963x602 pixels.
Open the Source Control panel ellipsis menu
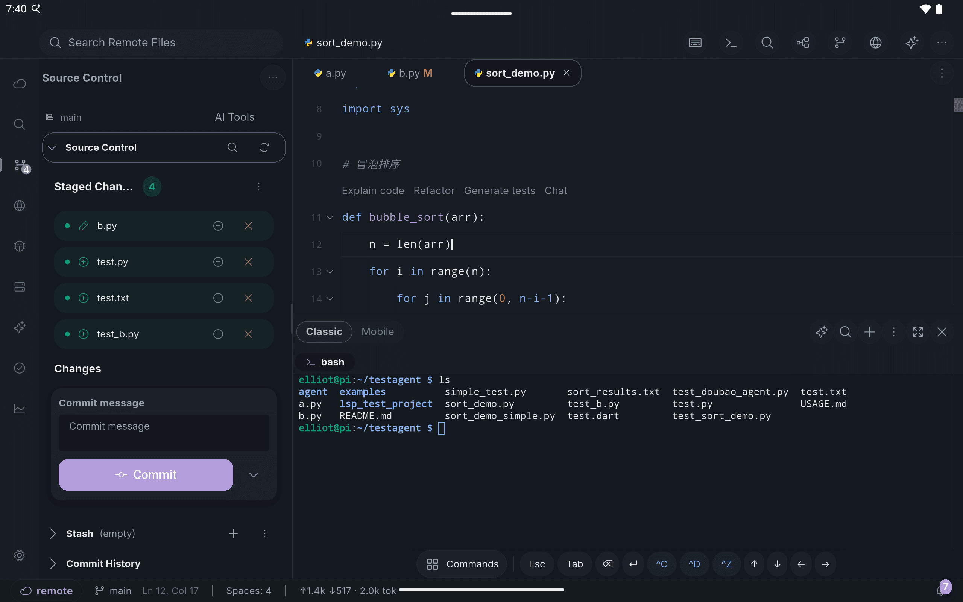273,78
